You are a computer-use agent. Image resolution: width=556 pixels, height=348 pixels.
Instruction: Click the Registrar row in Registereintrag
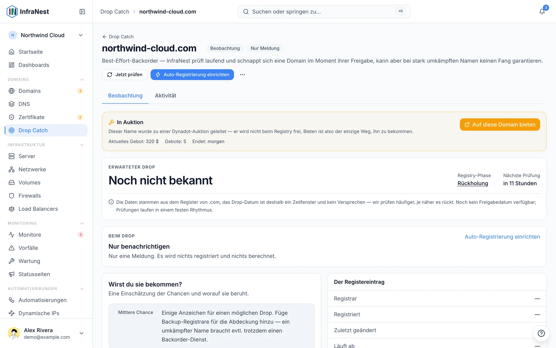437,299
